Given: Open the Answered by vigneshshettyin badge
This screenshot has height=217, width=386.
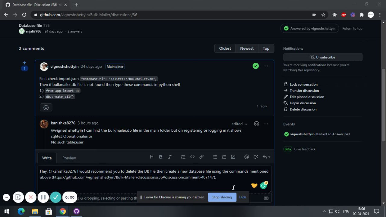Looking at the screenshot, I should pos(310,29).
